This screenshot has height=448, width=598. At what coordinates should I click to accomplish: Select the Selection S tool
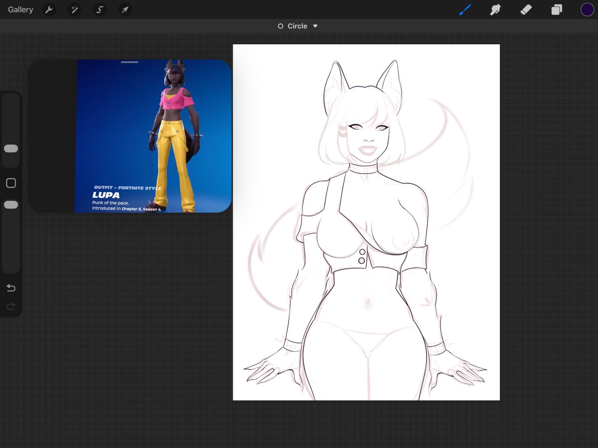click(x=100, y=9)
